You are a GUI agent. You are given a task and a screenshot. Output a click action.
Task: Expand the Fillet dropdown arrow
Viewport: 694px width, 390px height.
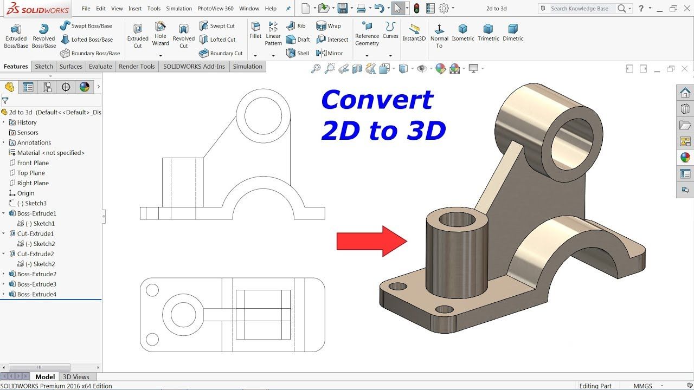pos(255,55)
